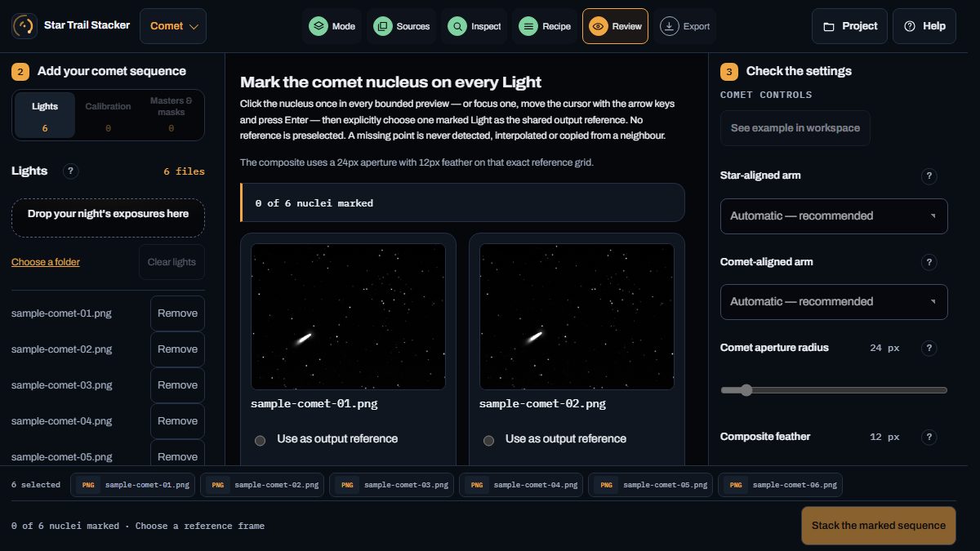Go to the Recipe step

point(546,26)
